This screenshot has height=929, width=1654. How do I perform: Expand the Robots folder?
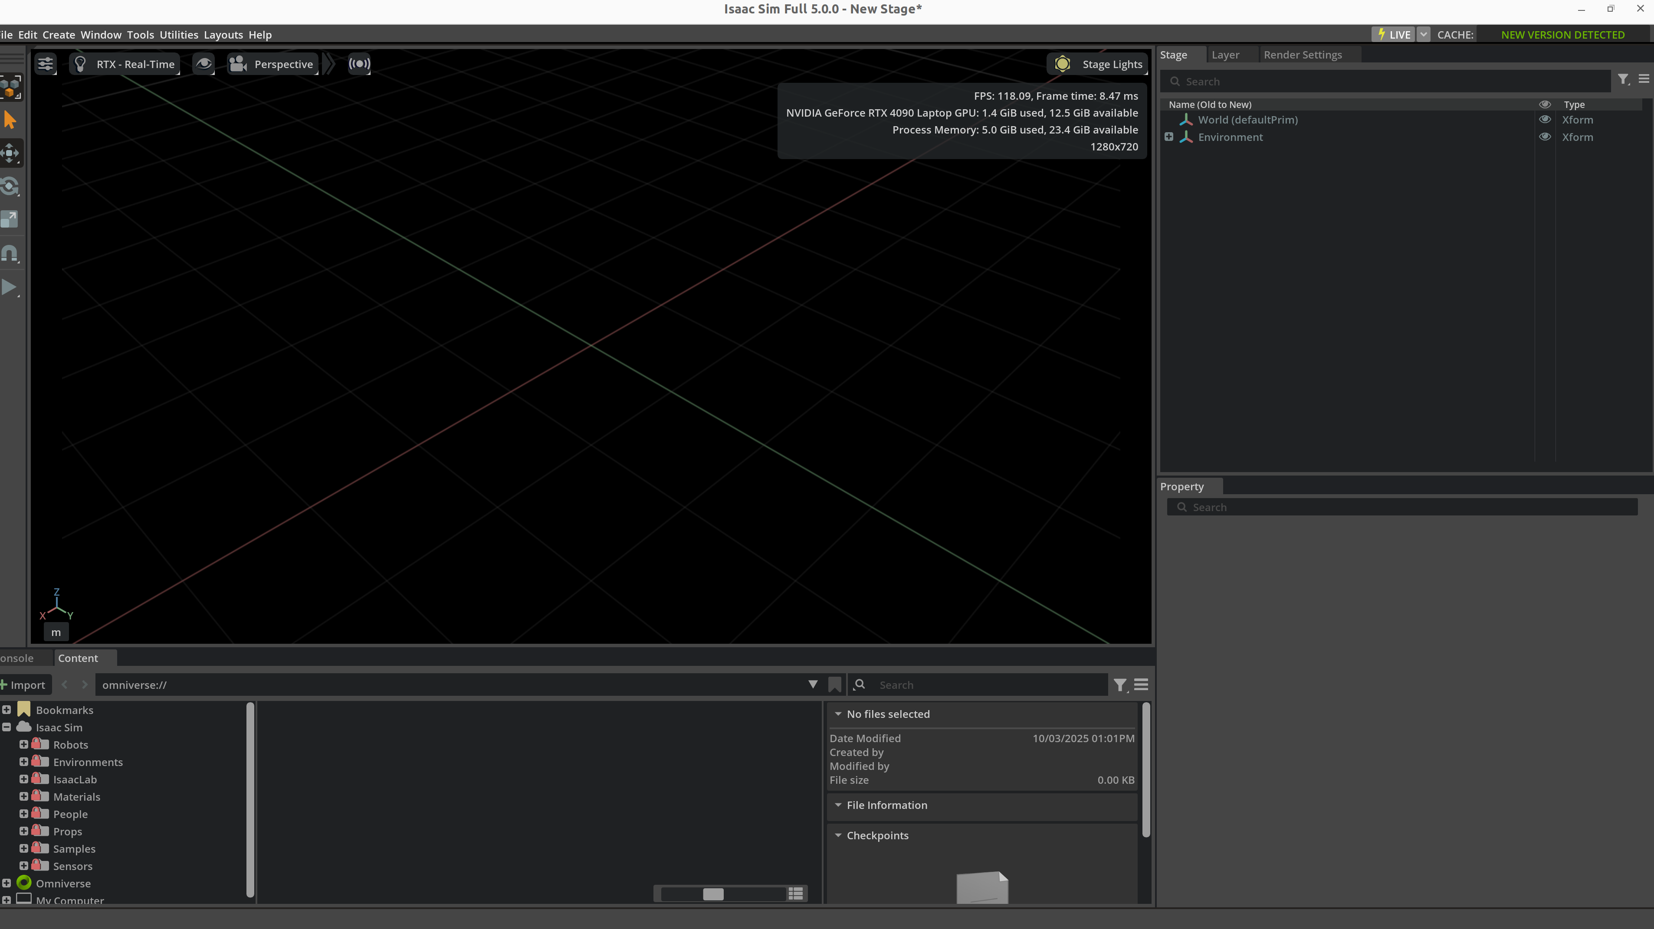24,744
